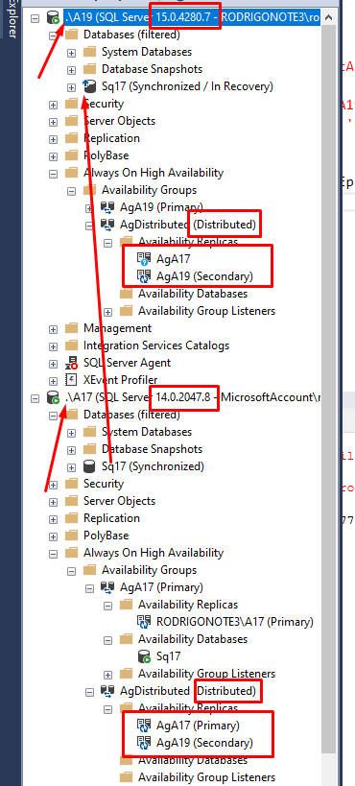Click the AgA17 replica icon with question mark
The image size is (355, 786).
point(144,259)
